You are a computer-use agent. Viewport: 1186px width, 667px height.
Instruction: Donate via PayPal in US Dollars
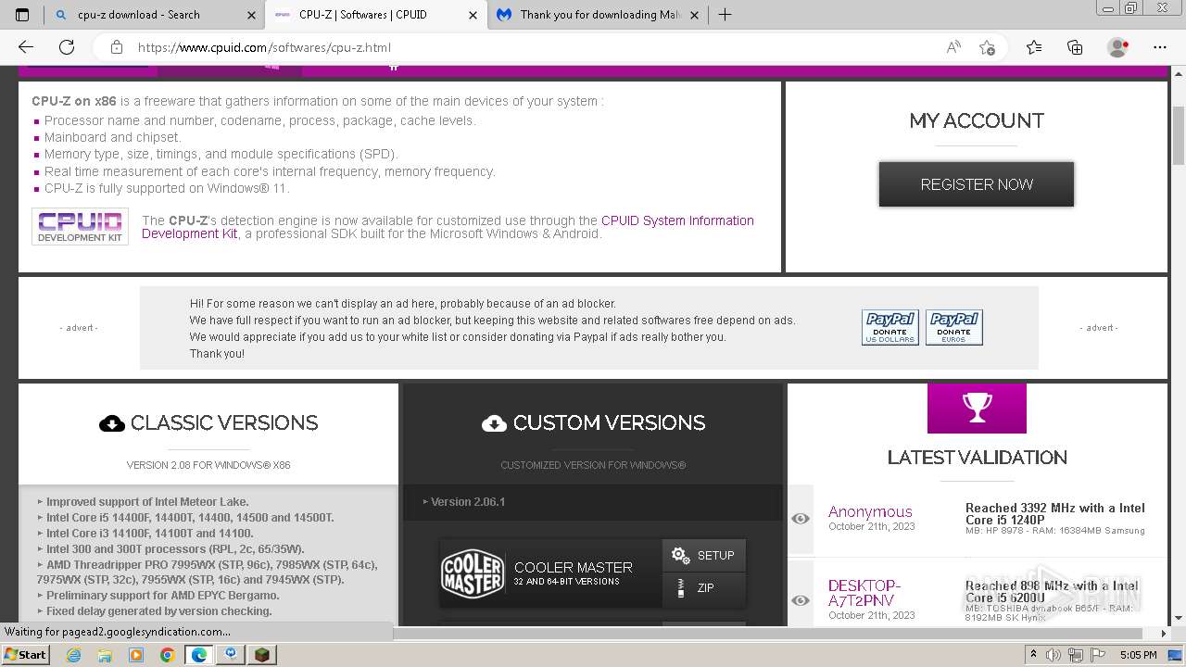click(x=889, y=327)
